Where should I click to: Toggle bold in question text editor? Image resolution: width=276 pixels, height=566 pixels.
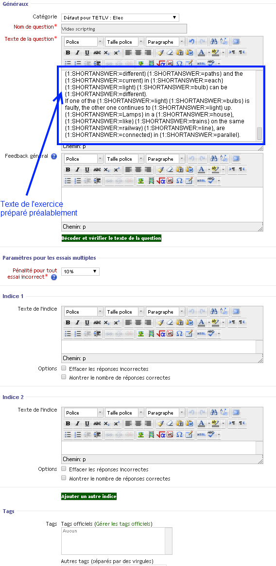pyautogui.click(x=68, y=53)
